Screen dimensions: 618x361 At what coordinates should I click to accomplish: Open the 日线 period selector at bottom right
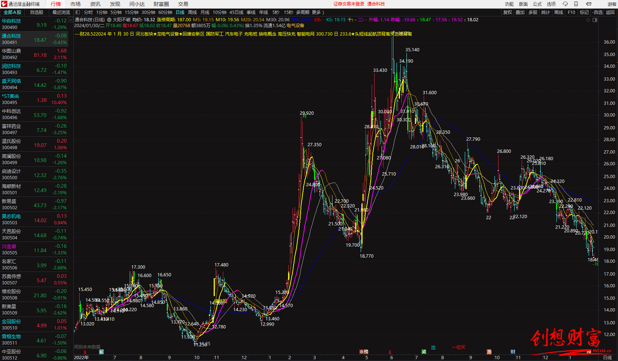pyautogui.click(x=607, y=357)
